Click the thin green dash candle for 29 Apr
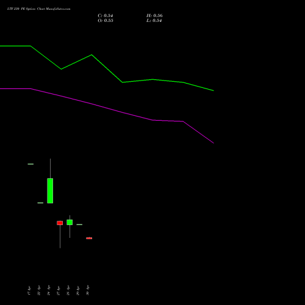305x305 pixels. tap(79, 224)
